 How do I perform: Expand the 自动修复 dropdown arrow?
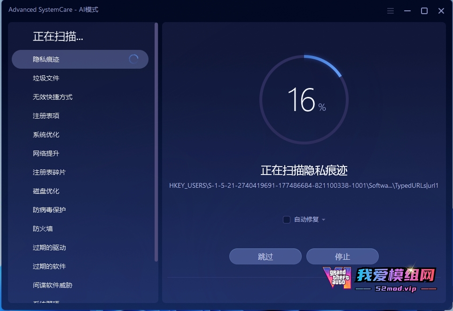[324, 220]
